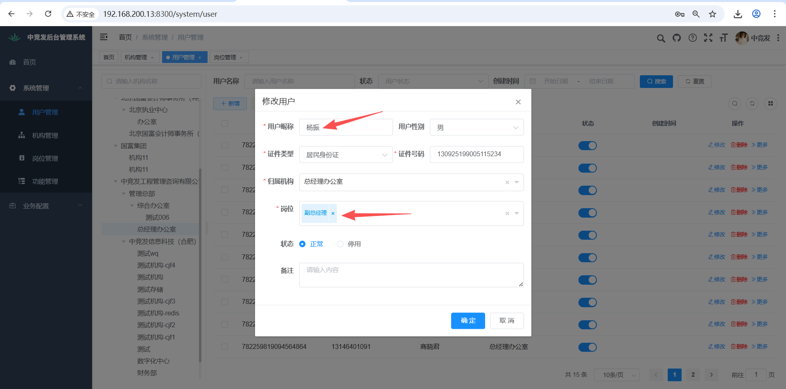786x389 pixels.
Task: Clear the 归属机构 selection
Action: (x=507, y=182)
